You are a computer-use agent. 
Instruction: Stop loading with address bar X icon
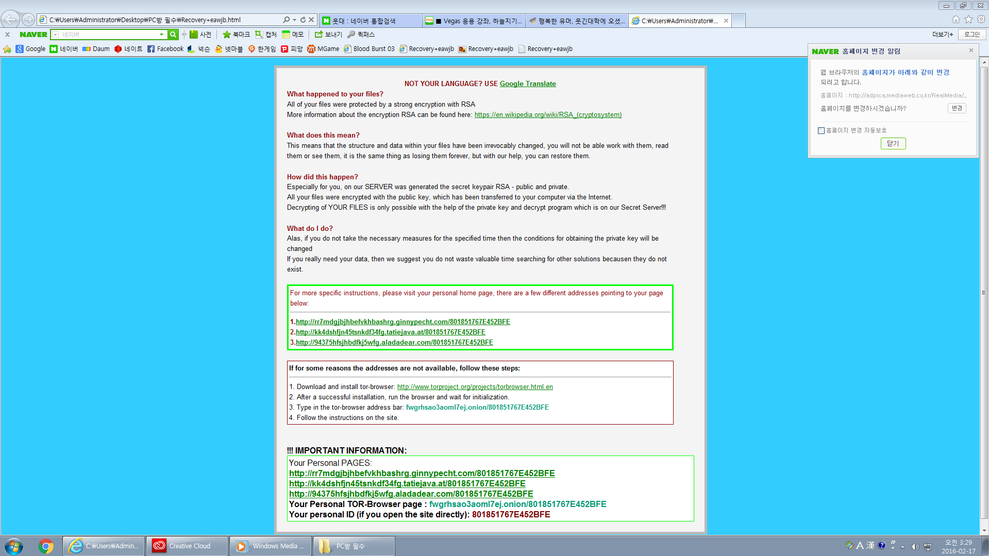(x=311, y=20)
